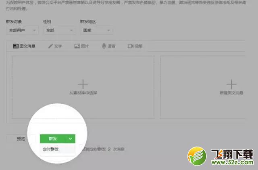Click the 新建图文消息 label text
Viewport: 258px width, 170px height.
click(231, 93)
